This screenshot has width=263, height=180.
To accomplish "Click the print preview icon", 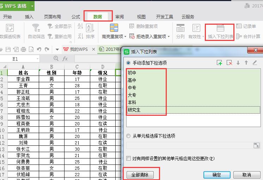I will pos(31,49).
